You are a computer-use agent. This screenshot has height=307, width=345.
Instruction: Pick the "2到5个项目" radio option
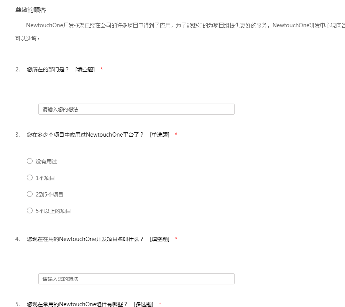click(x=30, y=194)
